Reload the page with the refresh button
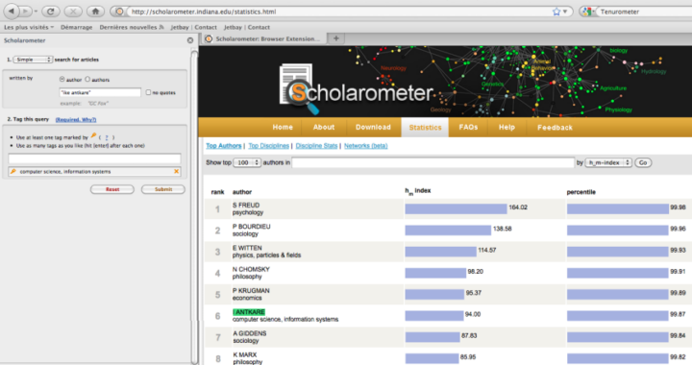Screen dimensions: 692x365 51,12
